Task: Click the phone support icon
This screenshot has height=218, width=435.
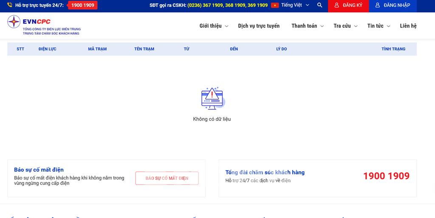Action: pos(10,5)
